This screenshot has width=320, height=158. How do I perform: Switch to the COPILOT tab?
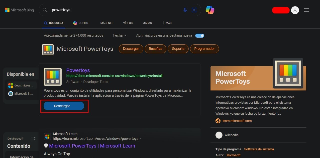(x=81, y=23)
